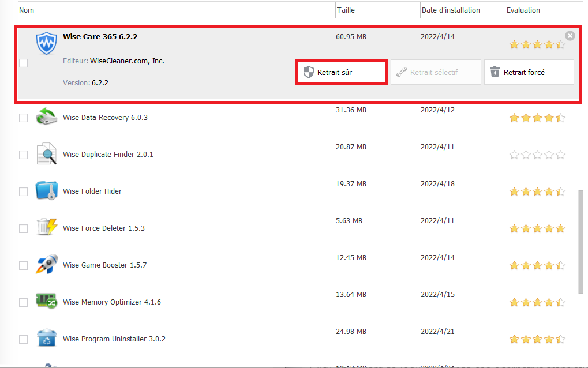The height and width of the screenshot is (368, 588).
Task: Click the "31.36 MB" size value
Action: tap(351, 110)
